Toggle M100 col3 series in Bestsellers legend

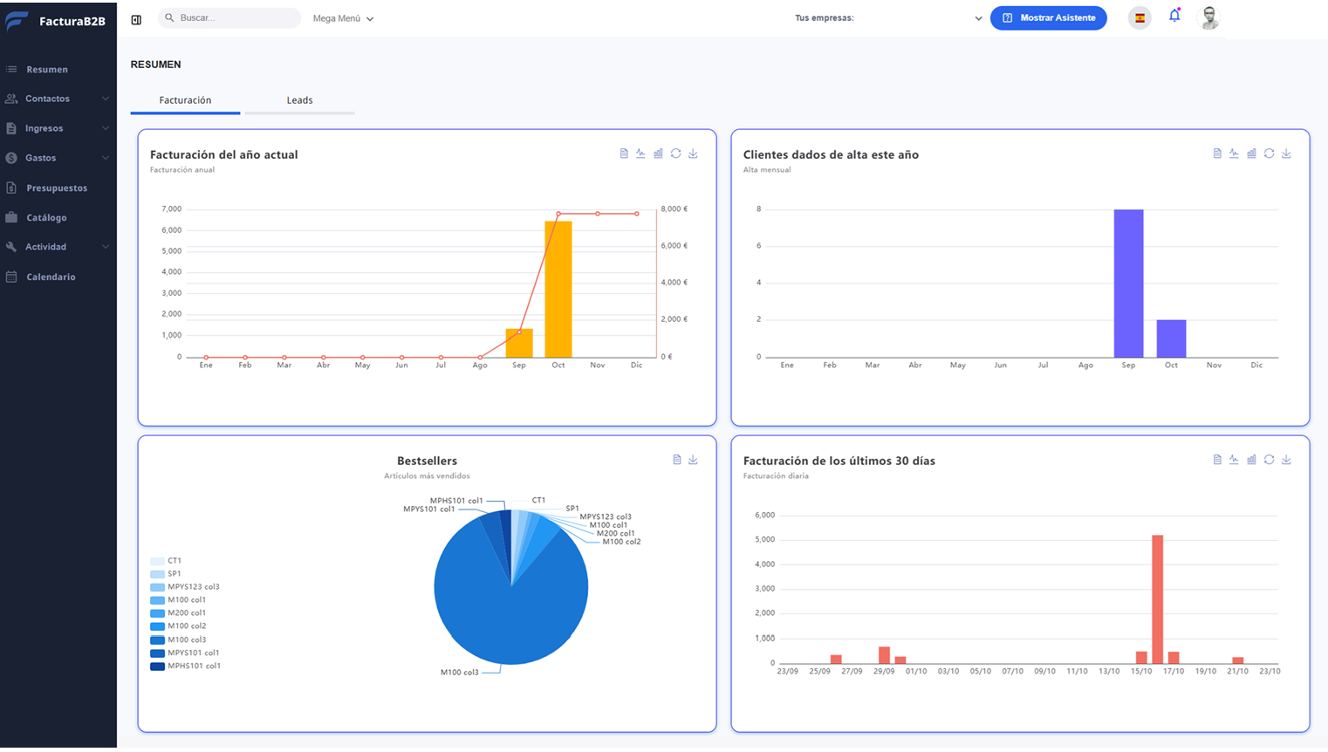pos(186,639)
